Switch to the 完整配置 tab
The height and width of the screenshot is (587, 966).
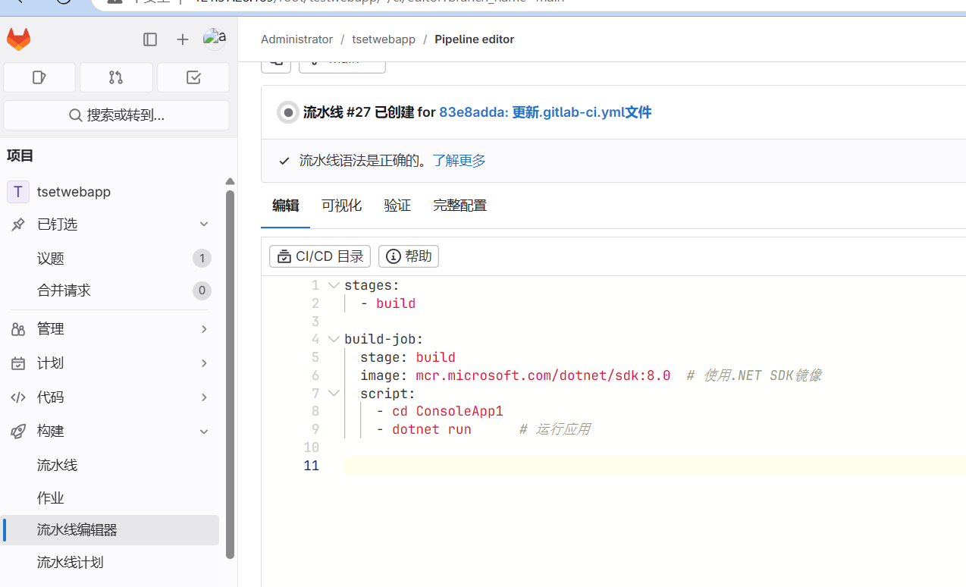(x=459, y=206)
